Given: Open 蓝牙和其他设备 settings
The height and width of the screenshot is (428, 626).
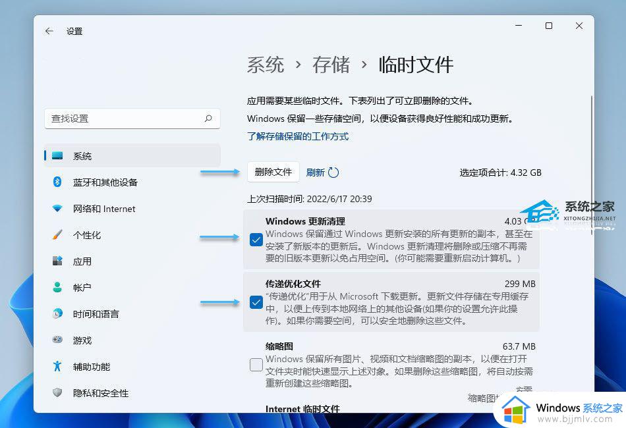Looking at the screenshot, I should click(x=132, y=182).
